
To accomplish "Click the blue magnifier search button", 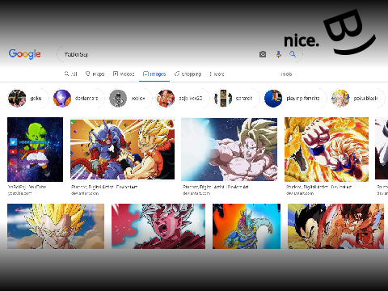I will click(293, 54).
